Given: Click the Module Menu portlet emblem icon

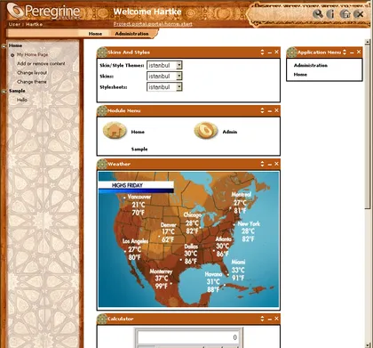Looking at the screenshot, I should point(102,110).
